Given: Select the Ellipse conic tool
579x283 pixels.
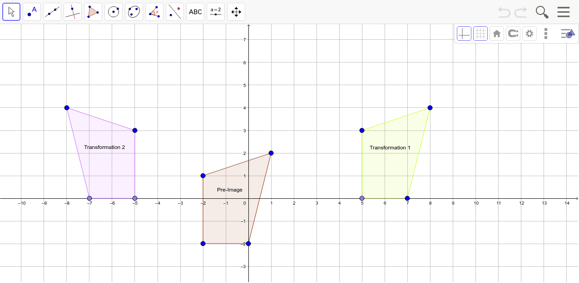Looking at the screenshot, I should click(134, 12).
